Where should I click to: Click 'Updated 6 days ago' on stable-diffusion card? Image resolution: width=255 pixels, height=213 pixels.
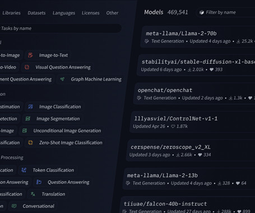(161, 70)
